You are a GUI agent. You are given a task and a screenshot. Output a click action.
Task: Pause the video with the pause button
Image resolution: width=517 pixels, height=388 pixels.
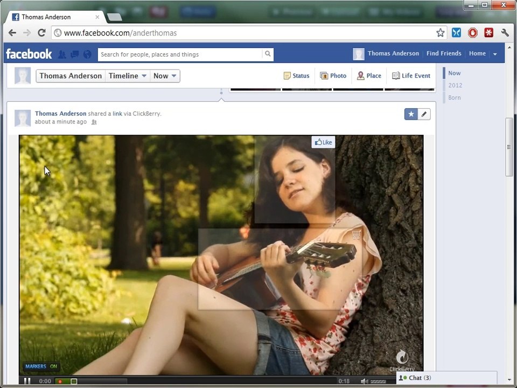pos(27,381)
